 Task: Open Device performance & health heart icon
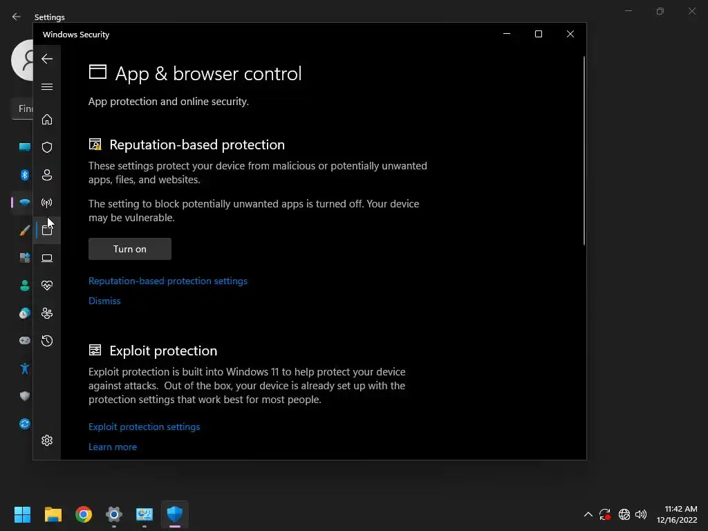tap(47, 286)
